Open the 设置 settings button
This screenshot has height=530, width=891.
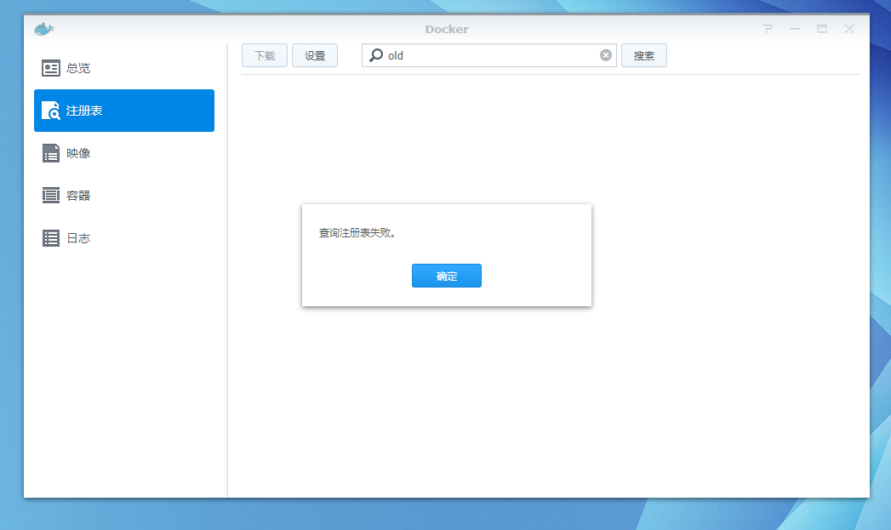click(315, 55)
